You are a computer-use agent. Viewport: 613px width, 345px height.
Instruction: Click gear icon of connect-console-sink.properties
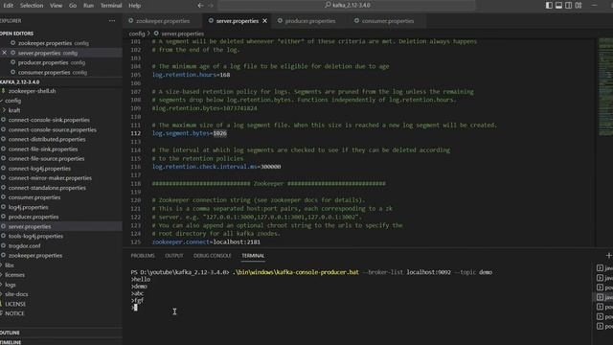[4, 120]
